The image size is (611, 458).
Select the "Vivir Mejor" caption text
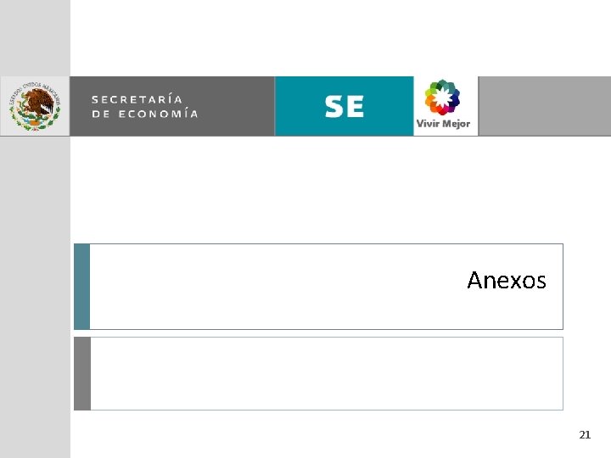pyautogui.click(x=442, y=124)
